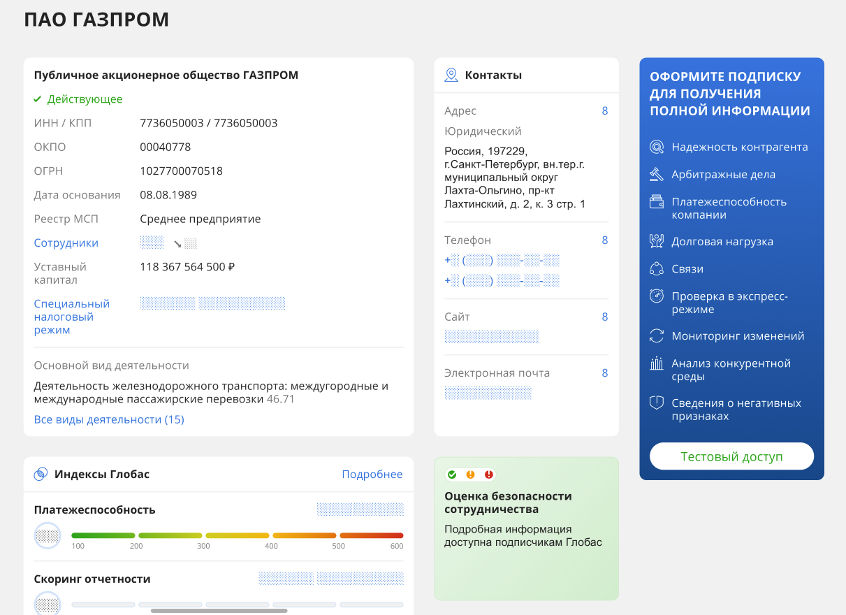
Task: Click the network icon beside Связи
Action: 656,269
